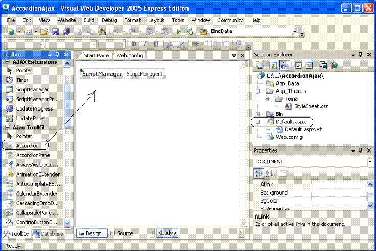Switch to the Start Page tab

[96, 55]
